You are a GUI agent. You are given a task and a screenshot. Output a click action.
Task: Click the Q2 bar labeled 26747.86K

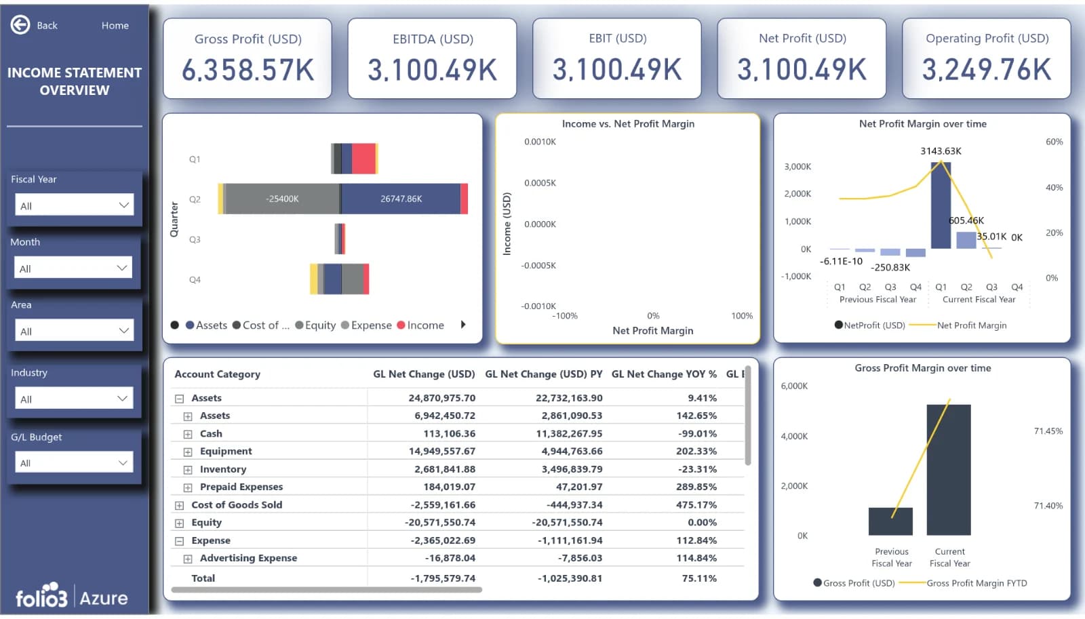point(401,199)
